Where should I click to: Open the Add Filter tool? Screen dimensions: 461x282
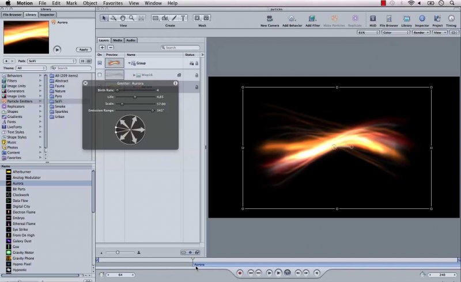313,18
